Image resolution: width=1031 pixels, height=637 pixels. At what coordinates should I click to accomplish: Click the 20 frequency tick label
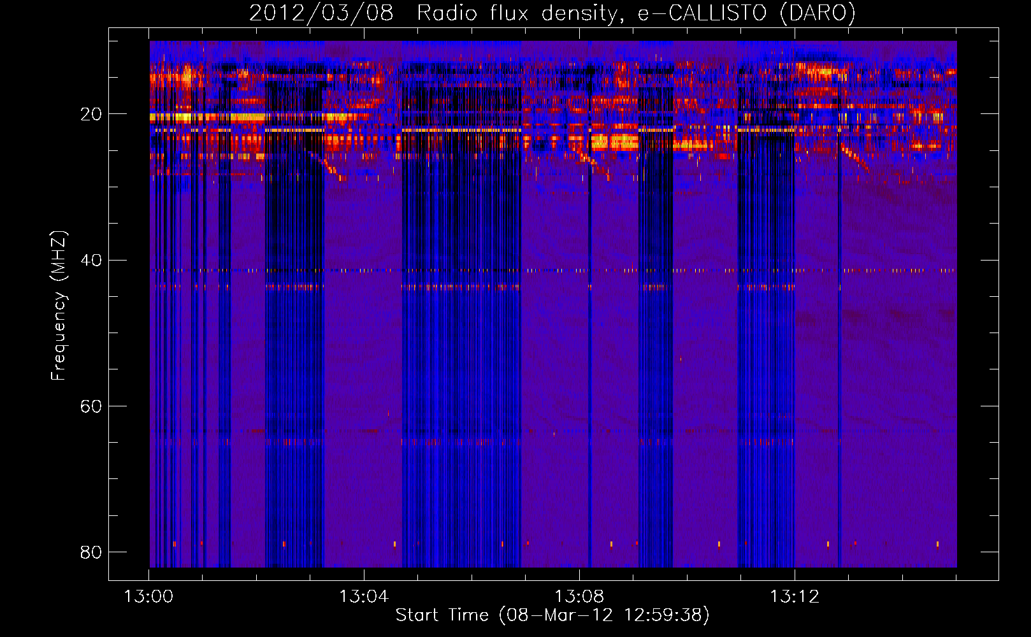pos(91,114)
